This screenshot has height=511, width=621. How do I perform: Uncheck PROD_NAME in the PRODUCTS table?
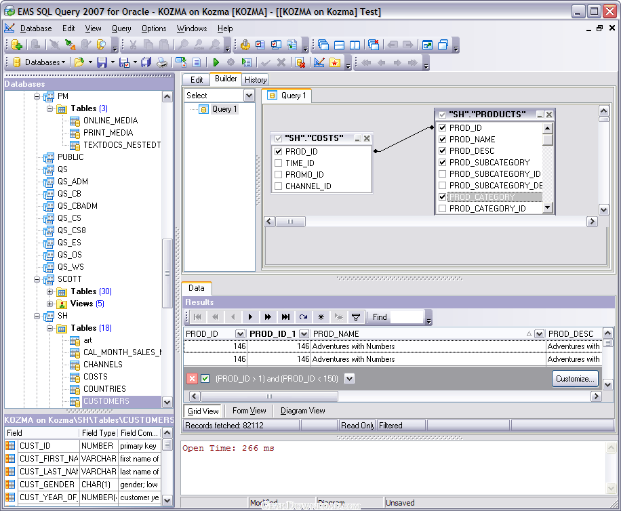(443, 140)
